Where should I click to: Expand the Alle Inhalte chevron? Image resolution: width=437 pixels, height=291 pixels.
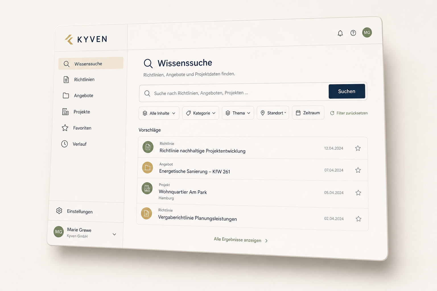174,113
